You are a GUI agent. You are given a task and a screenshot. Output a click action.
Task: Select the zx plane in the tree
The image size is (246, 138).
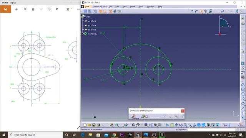pos(92,30)
